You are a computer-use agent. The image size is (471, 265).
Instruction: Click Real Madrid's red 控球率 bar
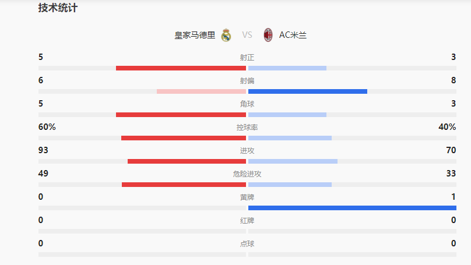[184, 138]
